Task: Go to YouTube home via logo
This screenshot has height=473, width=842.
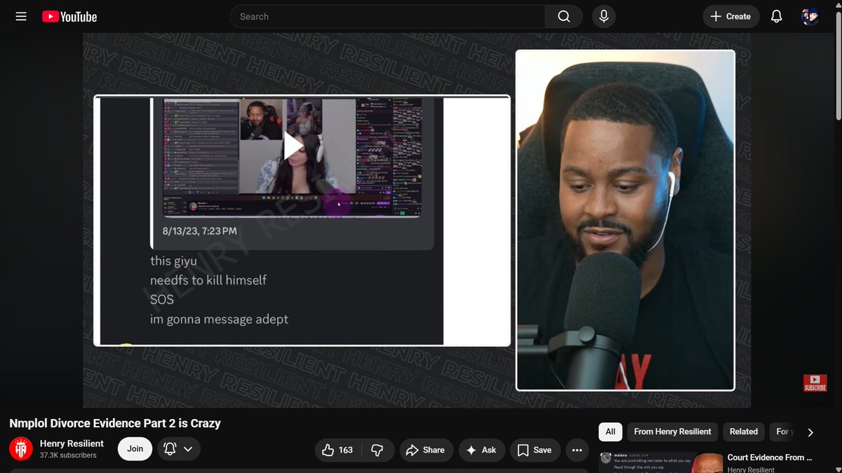Action: (69, 16)
